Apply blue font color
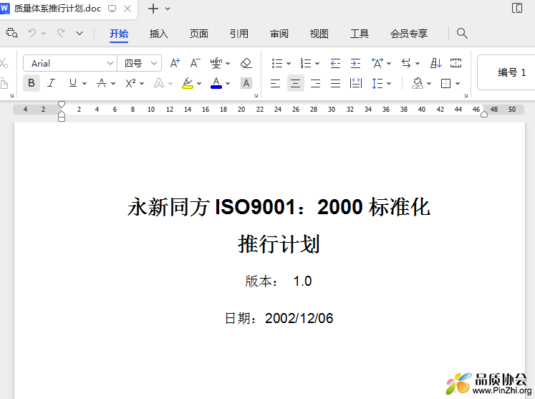 pyautogui.click(x=216, y=83)
